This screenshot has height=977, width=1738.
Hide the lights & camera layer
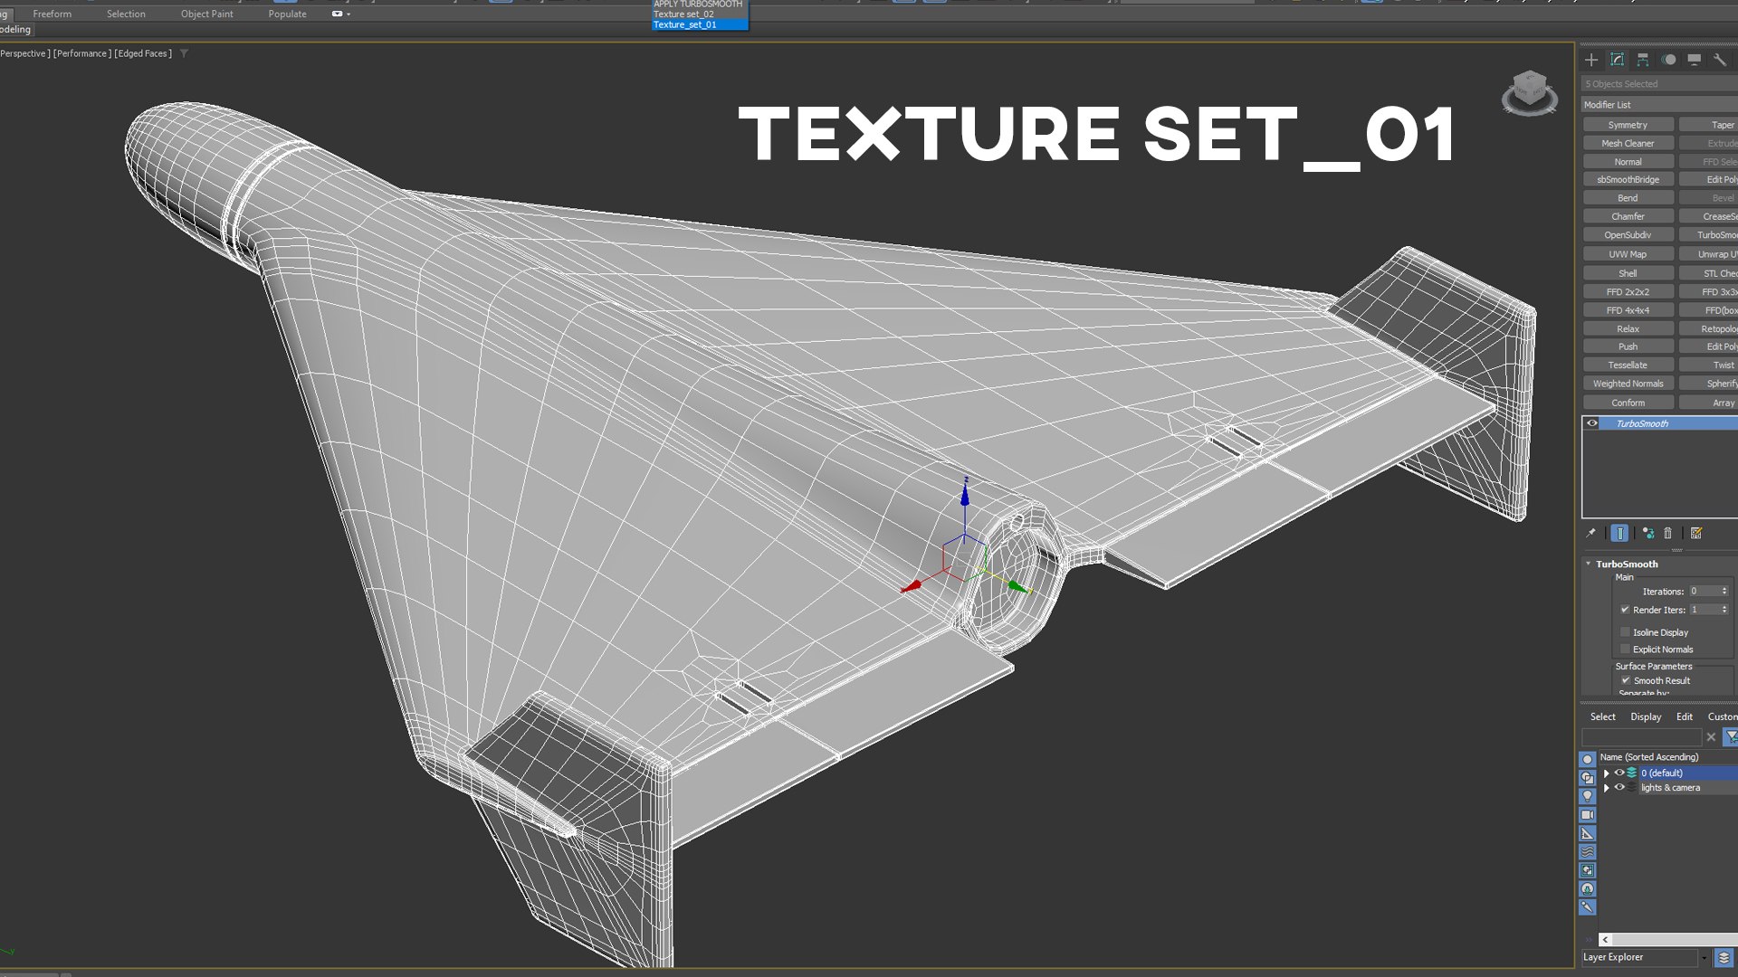point(1619,788)
